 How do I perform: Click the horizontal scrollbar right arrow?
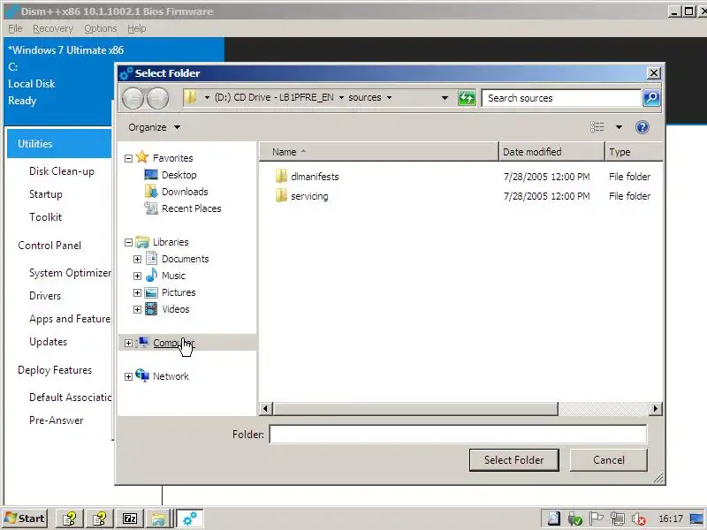pos(656,408)
